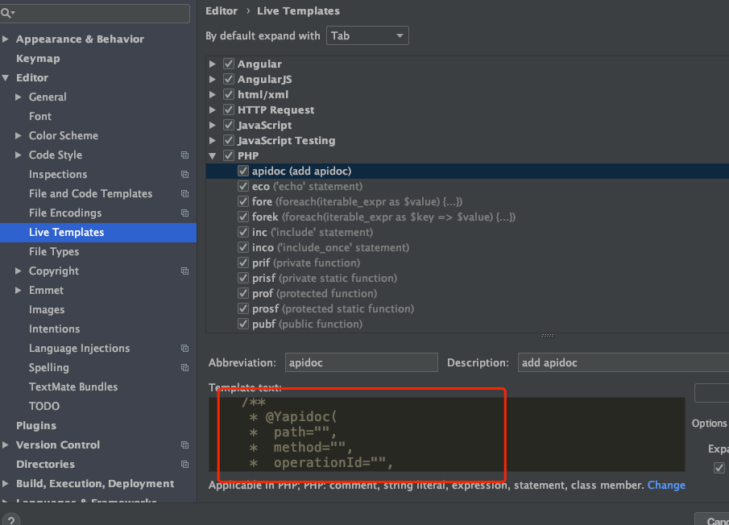Select the TODO settings item
729x525 pixels.
pyautogui.click(x=44, y=406)
